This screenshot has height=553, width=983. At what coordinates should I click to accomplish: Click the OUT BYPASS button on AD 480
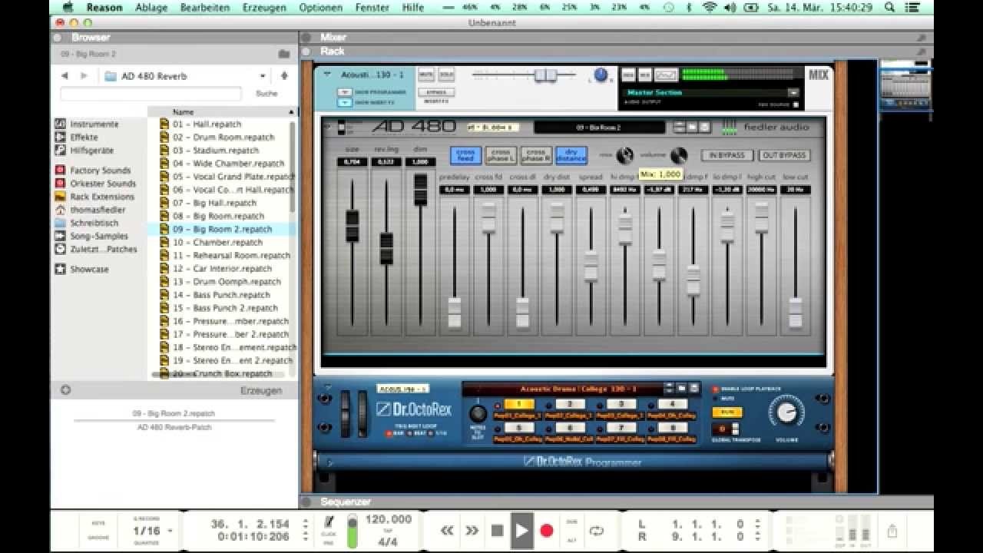[784, 155]
